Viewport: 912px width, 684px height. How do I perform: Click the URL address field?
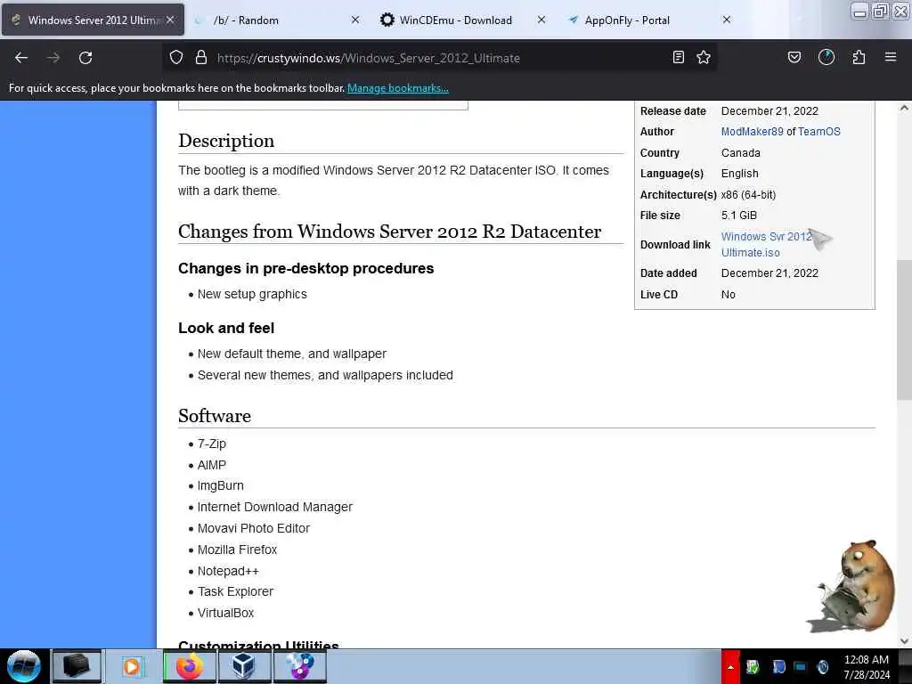[439, 58]
